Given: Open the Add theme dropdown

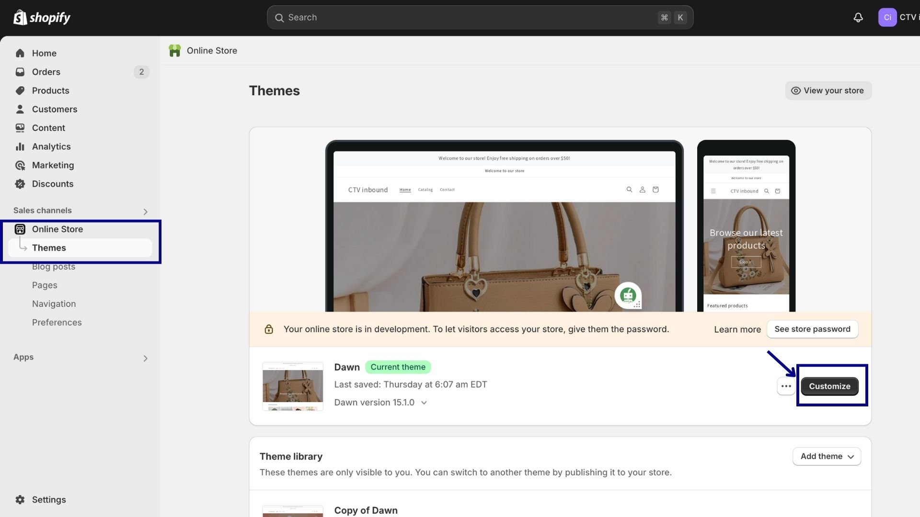Looking at the screenshot, I should coord(827,457).
